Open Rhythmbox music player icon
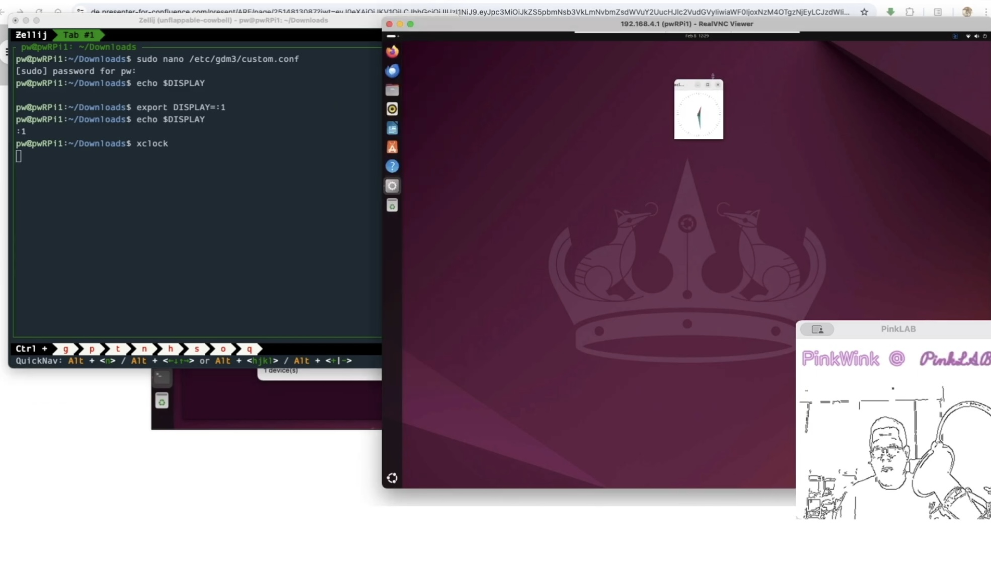This screenshot has width=991, height=566. pyautogui.click(x=392, y=109)
